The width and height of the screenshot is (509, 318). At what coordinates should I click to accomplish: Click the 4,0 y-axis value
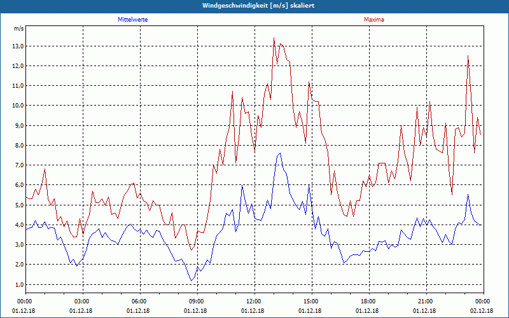(20, 225)
